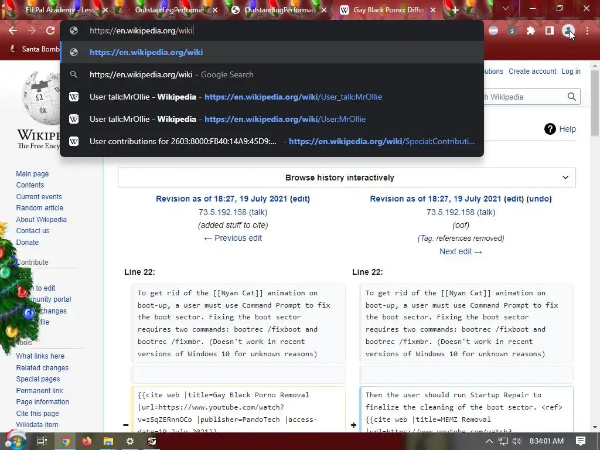Open Wikidata item link
Viewport: 600px width, 450px height.
point(37,425)
